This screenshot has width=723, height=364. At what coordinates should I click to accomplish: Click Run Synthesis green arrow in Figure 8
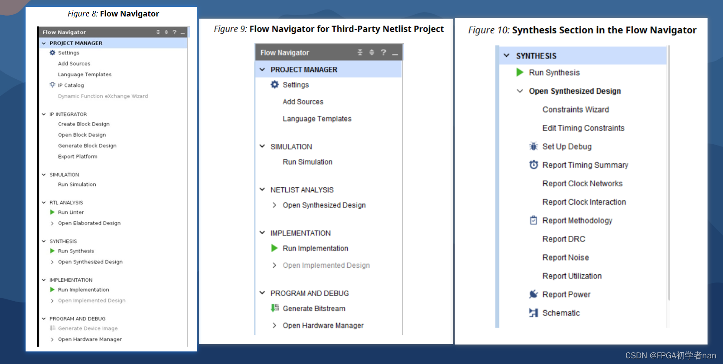[x=52, y=251]
